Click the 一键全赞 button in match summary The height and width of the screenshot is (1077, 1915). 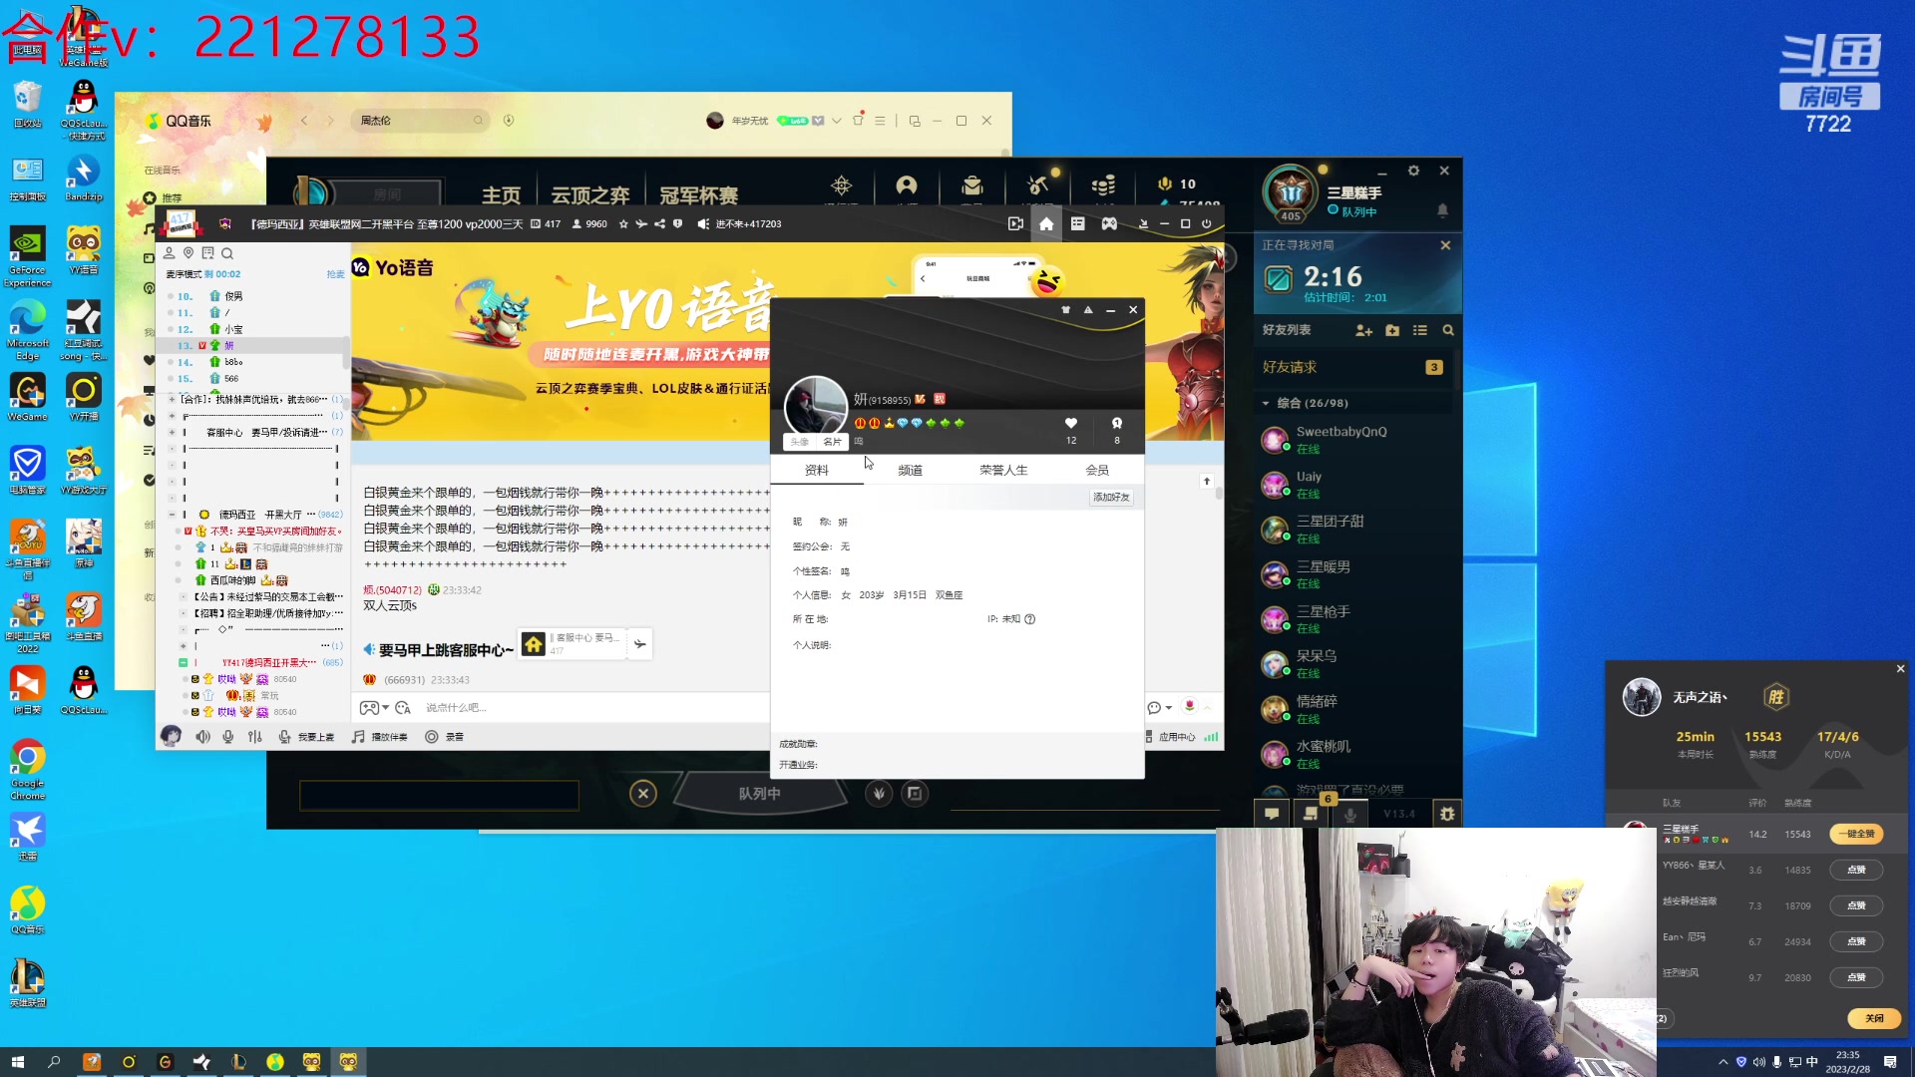coord(1856,835)
